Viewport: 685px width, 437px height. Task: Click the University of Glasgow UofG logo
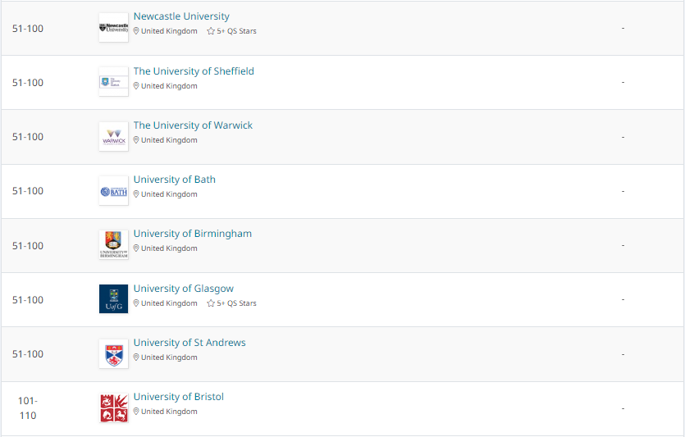113,299
